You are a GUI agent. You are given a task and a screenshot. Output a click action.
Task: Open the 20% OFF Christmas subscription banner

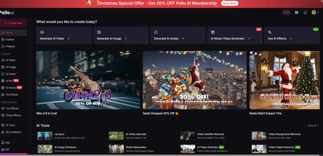pyautogui.click(x=195, y=80)
